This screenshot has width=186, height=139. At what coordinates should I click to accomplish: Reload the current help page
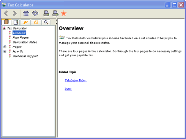click(x=35, y=13)
